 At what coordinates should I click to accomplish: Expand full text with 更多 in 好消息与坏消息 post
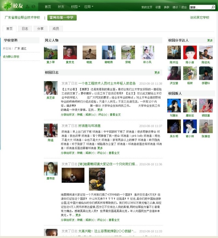pos(100,148)
